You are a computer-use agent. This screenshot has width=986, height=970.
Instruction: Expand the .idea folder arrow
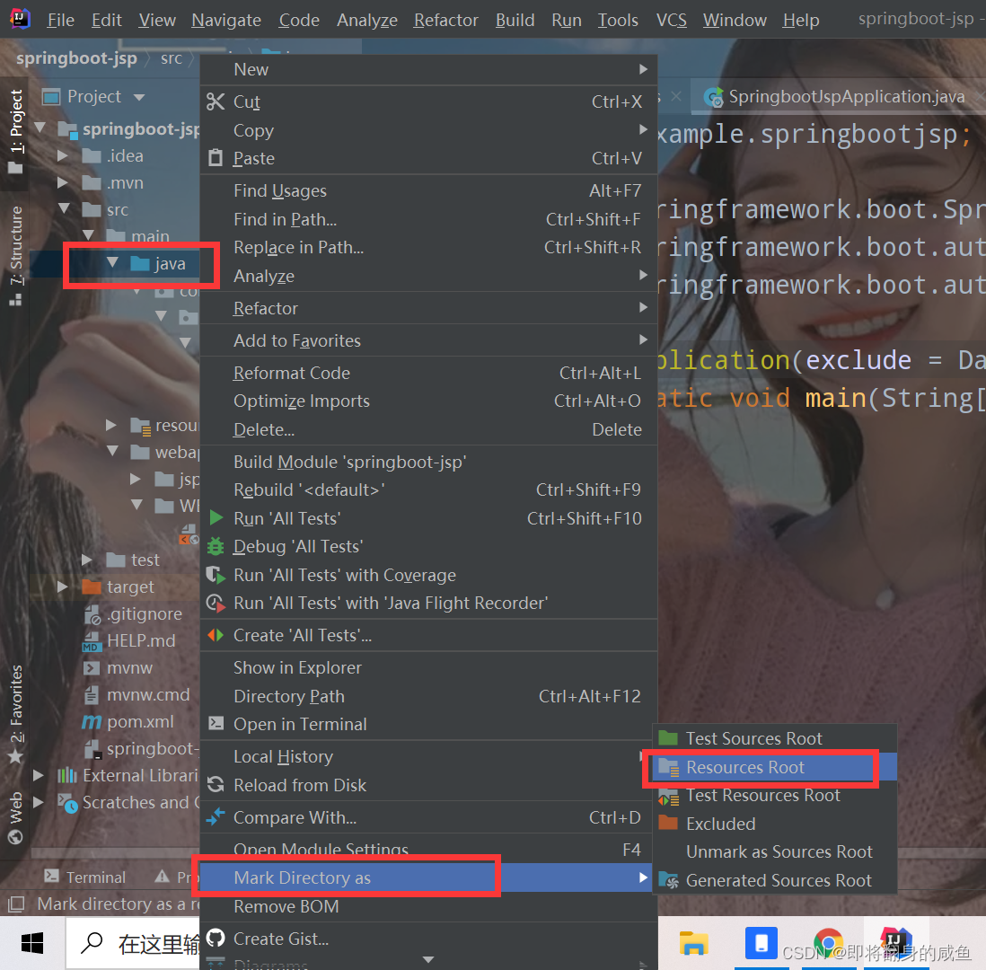click(x=63, y=155)
